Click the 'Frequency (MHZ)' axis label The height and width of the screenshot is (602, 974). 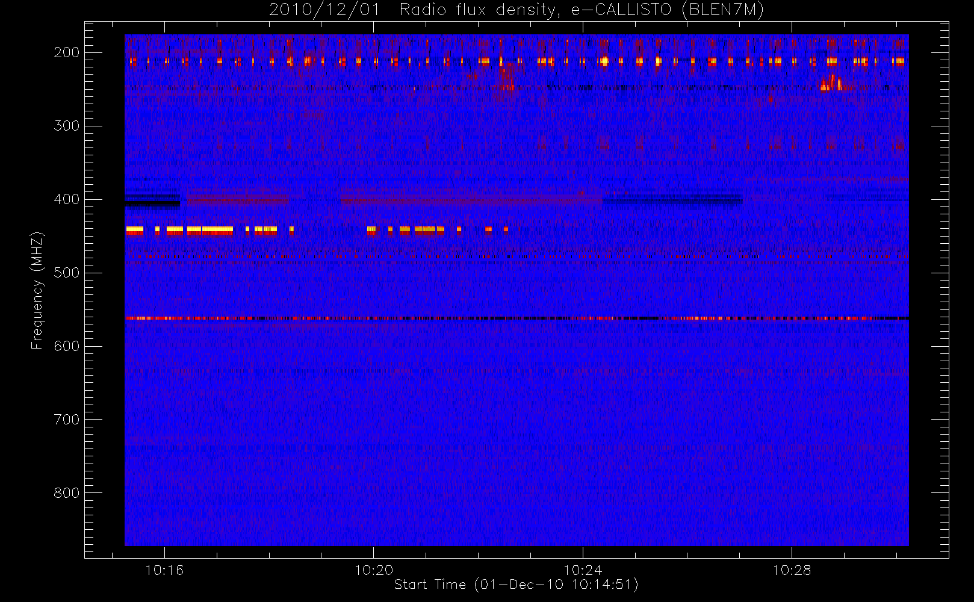pyautogui.click(x=37, y=290)
